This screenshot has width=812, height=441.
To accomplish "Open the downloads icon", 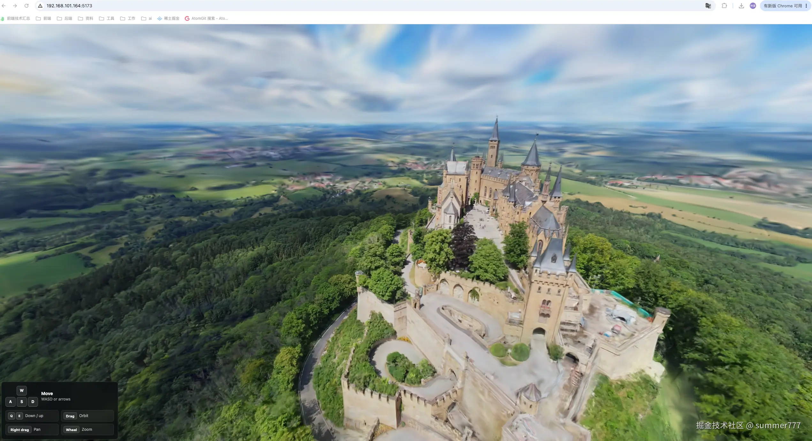I will (741, 6).
